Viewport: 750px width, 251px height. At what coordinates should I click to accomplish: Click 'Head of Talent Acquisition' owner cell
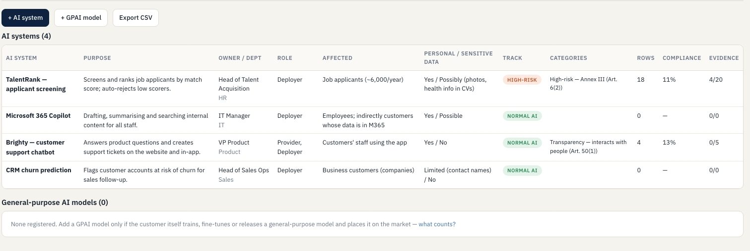click(239, 84)
